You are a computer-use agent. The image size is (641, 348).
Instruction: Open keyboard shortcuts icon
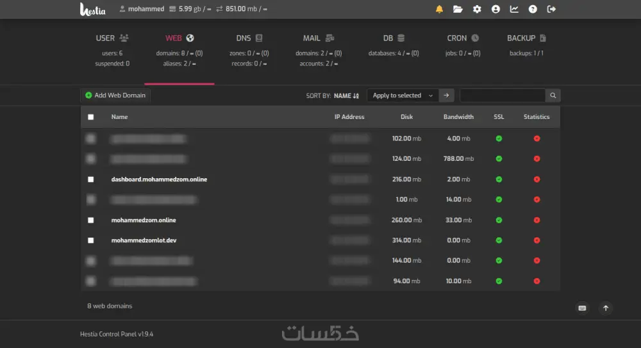pos(582,308)
